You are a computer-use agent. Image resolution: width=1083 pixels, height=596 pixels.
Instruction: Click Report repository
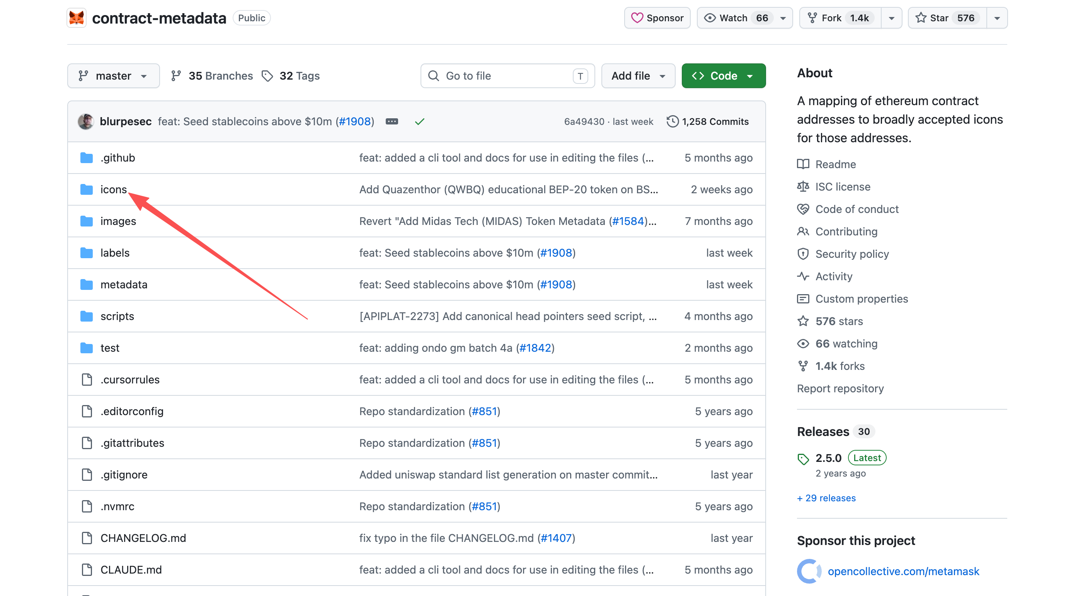[840, 388]
